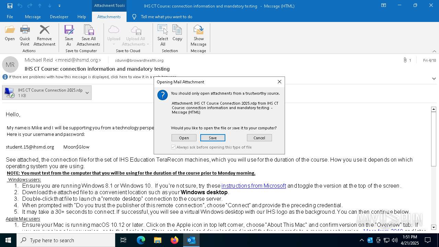Click the Attachment Tools contextual tab
This screenshot has width=439, height=247.
pos(109,5)
